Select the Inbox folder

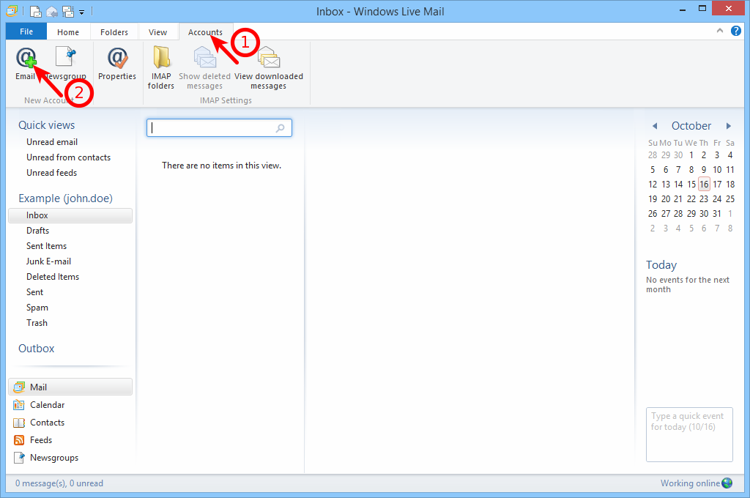click(x=70, y=215)
